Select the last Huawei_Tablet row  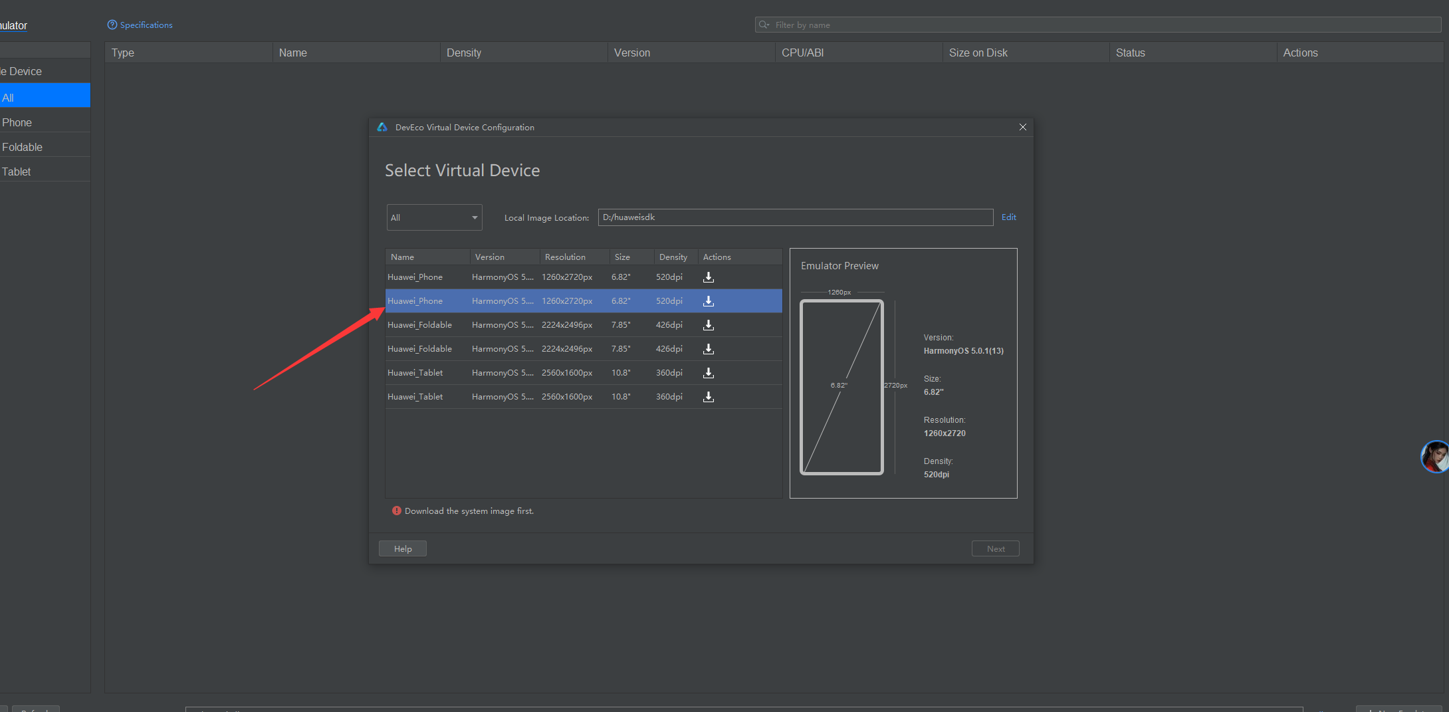584,397
